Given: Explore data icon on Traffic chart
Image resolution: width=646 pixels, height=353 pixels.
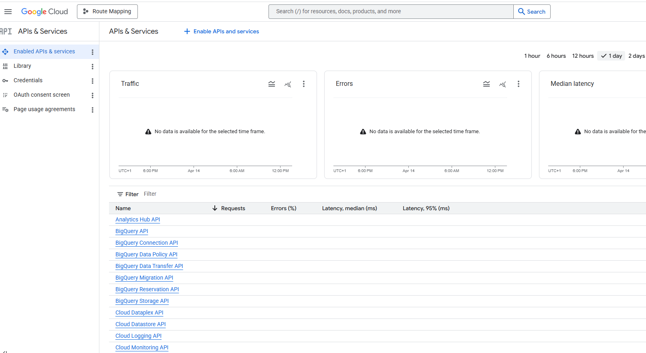Looking at the screenshot, I should coord(288,84).
